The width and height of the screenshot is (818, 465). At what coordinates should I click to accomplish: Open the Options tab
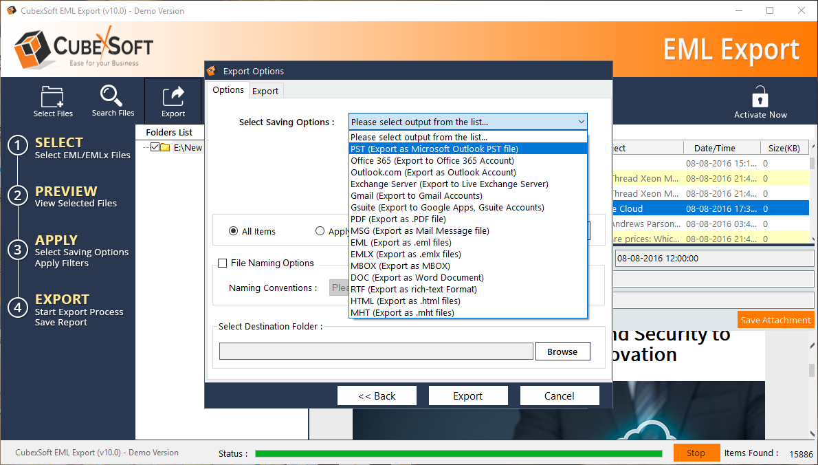pos(228,90)
